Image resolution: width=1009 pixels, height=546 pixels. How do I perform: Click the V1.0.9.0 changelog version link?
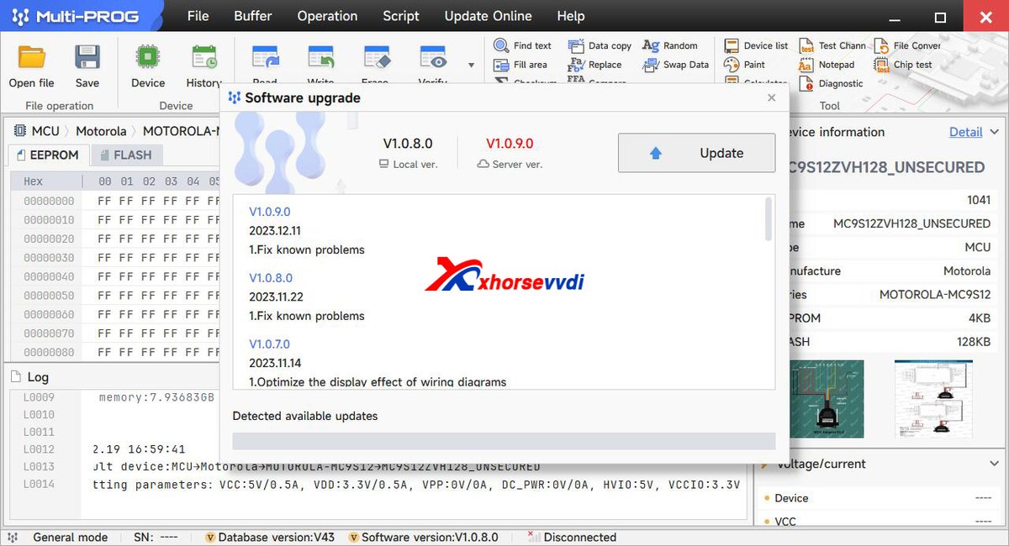[270, 212]
